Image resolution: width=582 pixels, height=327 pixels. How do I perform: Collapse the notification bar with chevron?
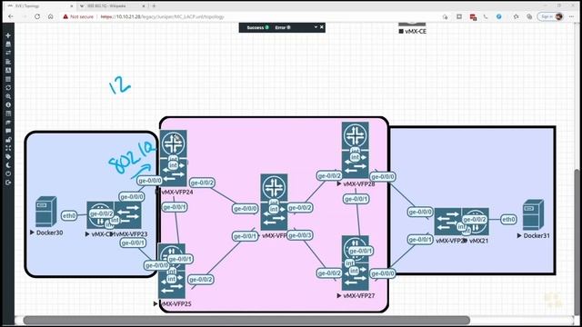[316, 27]
